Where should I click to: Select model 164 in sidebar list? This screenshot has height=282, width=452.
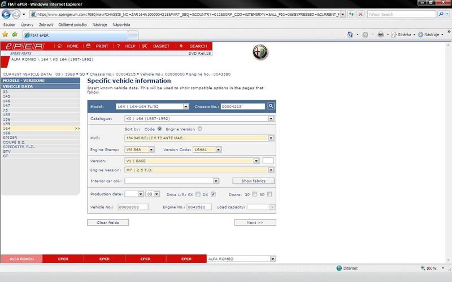pos(40,129)
